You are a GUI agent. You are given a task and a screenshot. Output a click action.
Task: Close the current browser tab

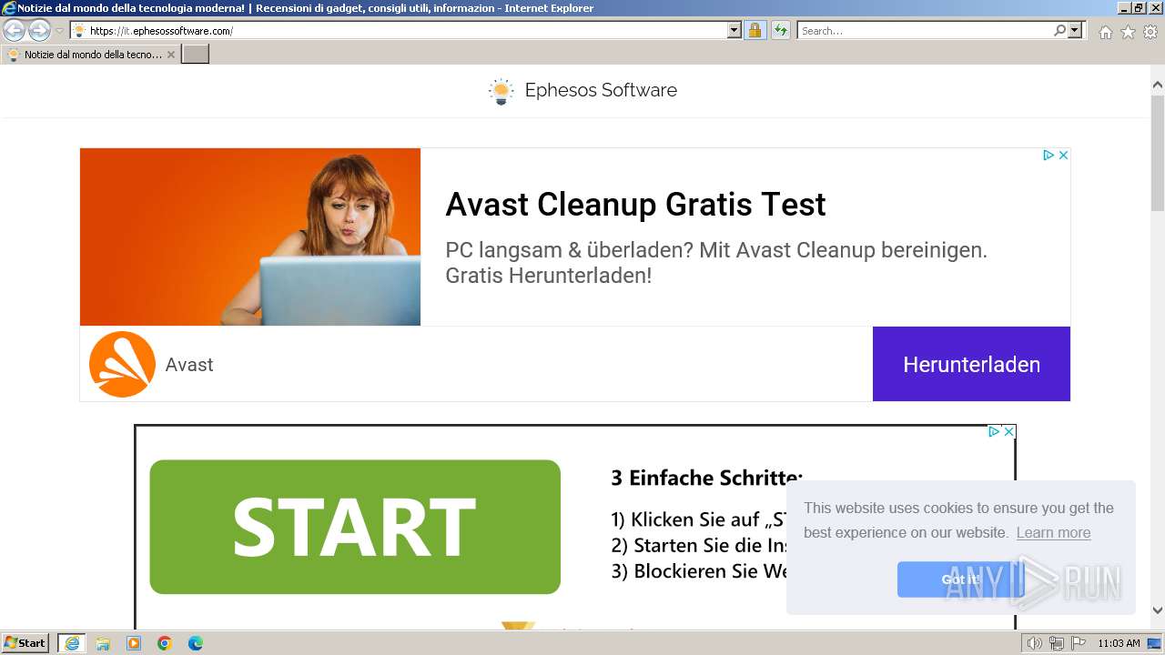[x=170, y=55]
